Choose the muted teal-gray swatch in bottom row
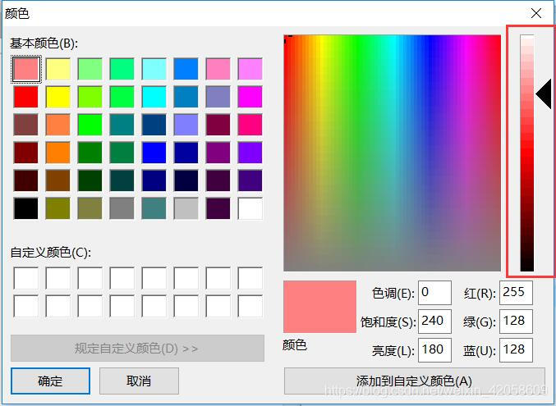 [154, 208]
